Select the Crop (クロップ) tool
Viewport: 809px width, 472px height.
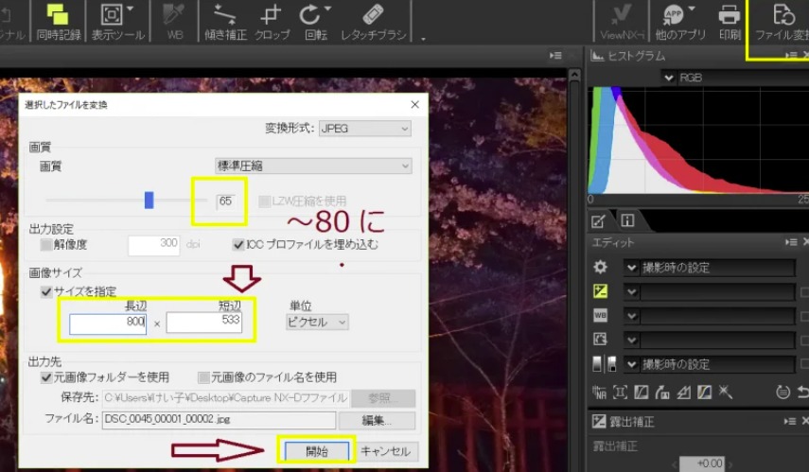273,22
